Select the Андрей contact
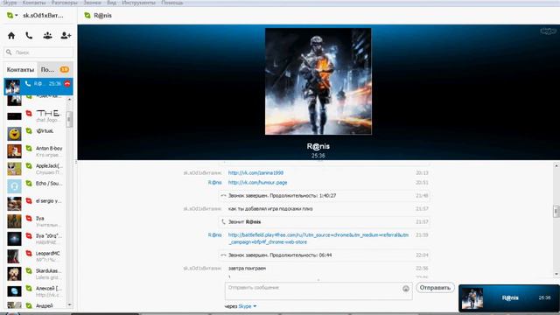This screenshot has height=315, width=560. coord(35,305)
